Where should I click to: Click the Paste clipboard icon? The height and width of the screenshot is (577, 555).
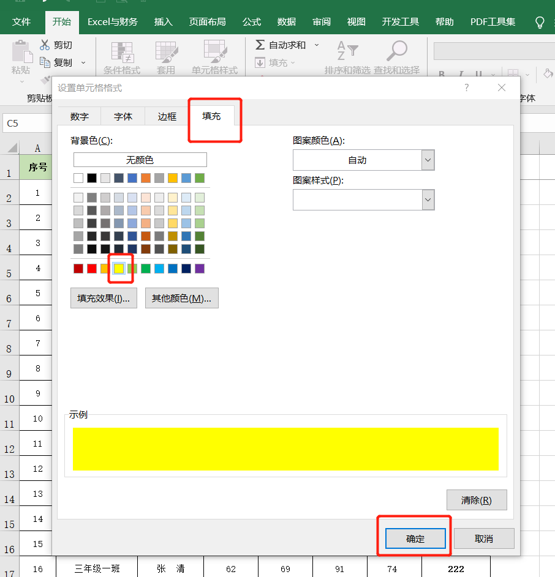(x=21, y=51)
